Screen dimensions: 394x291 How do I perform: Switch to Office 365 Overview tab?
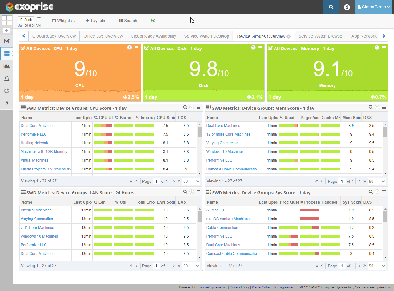click(103, 36)
